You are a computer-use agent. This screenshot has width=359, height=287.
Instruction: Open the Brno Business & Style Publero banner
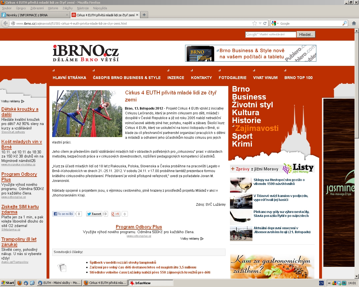coord(251,53)
